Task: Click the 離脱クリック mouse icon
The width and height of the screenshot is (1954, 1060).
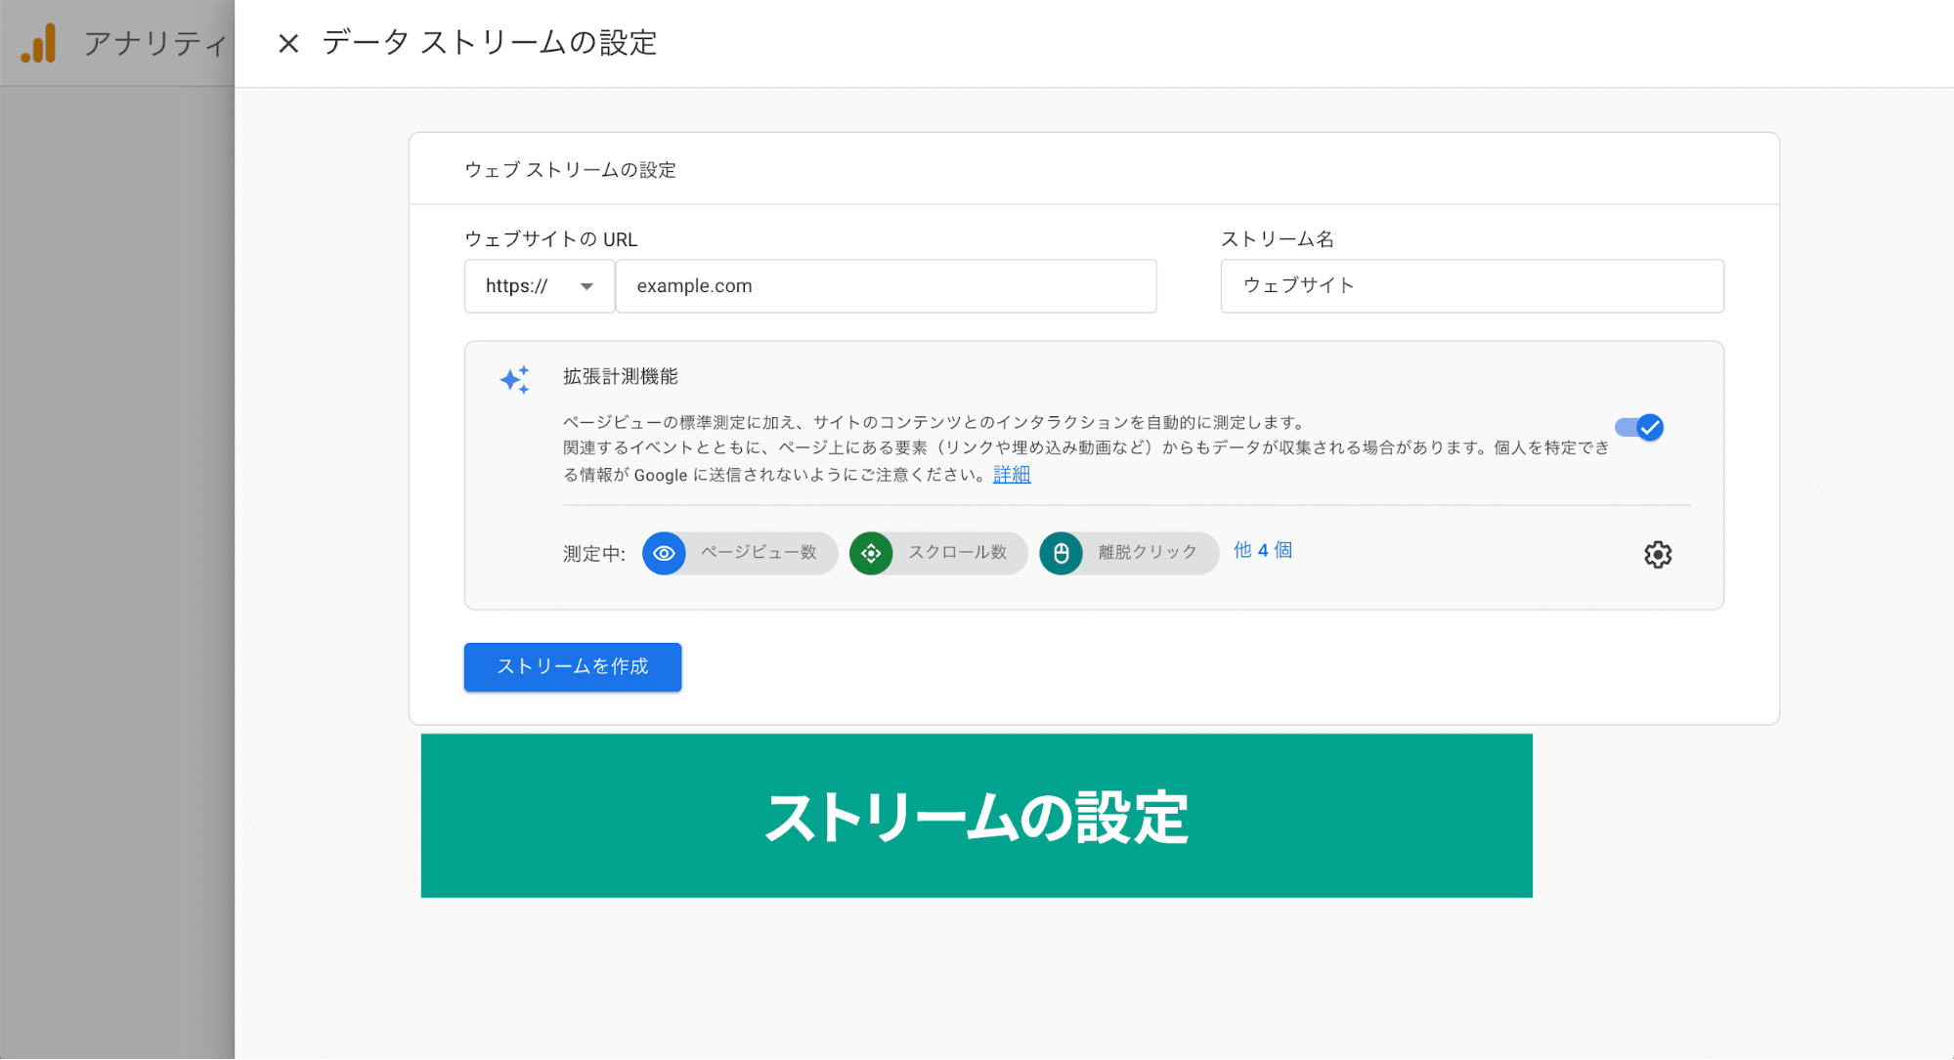Action: pos(1061,554)
